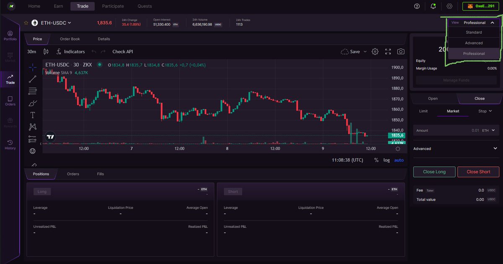Switch to the Order Book tab

(70, 39)
